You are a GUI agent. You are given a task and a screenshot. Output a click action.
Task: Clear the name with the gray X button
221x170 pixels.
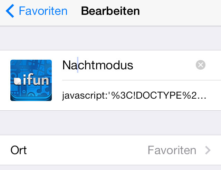(x=200, y=65)
